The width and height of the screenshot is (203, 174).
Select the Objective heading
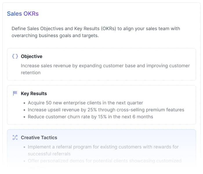tap(32, 56)
